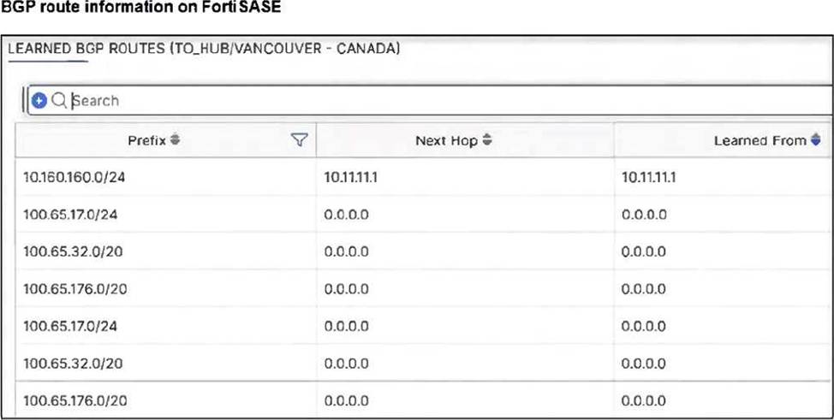The image size is (834, 420).
Task: Select the first 100.65.176.0/20 prefix entry
Action: [x=75, y=289]
